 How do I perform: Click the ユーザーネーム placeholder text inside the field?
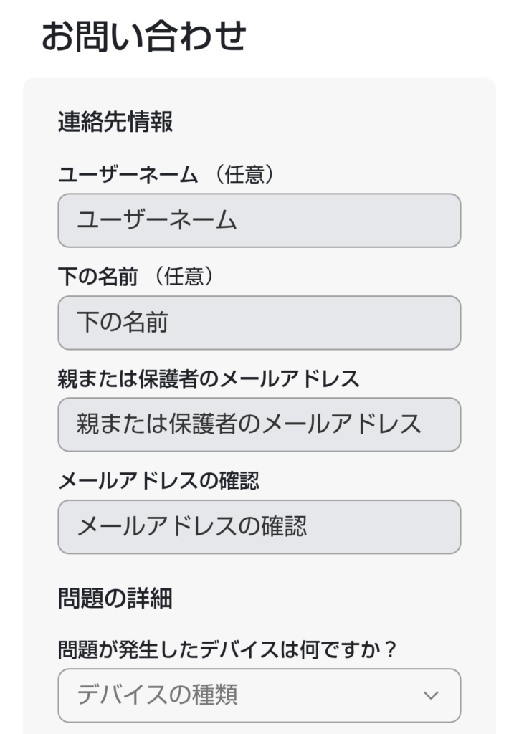tap(156, 220)
